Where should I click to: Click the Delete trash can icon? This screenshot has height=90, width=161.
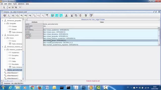[86, 15]
